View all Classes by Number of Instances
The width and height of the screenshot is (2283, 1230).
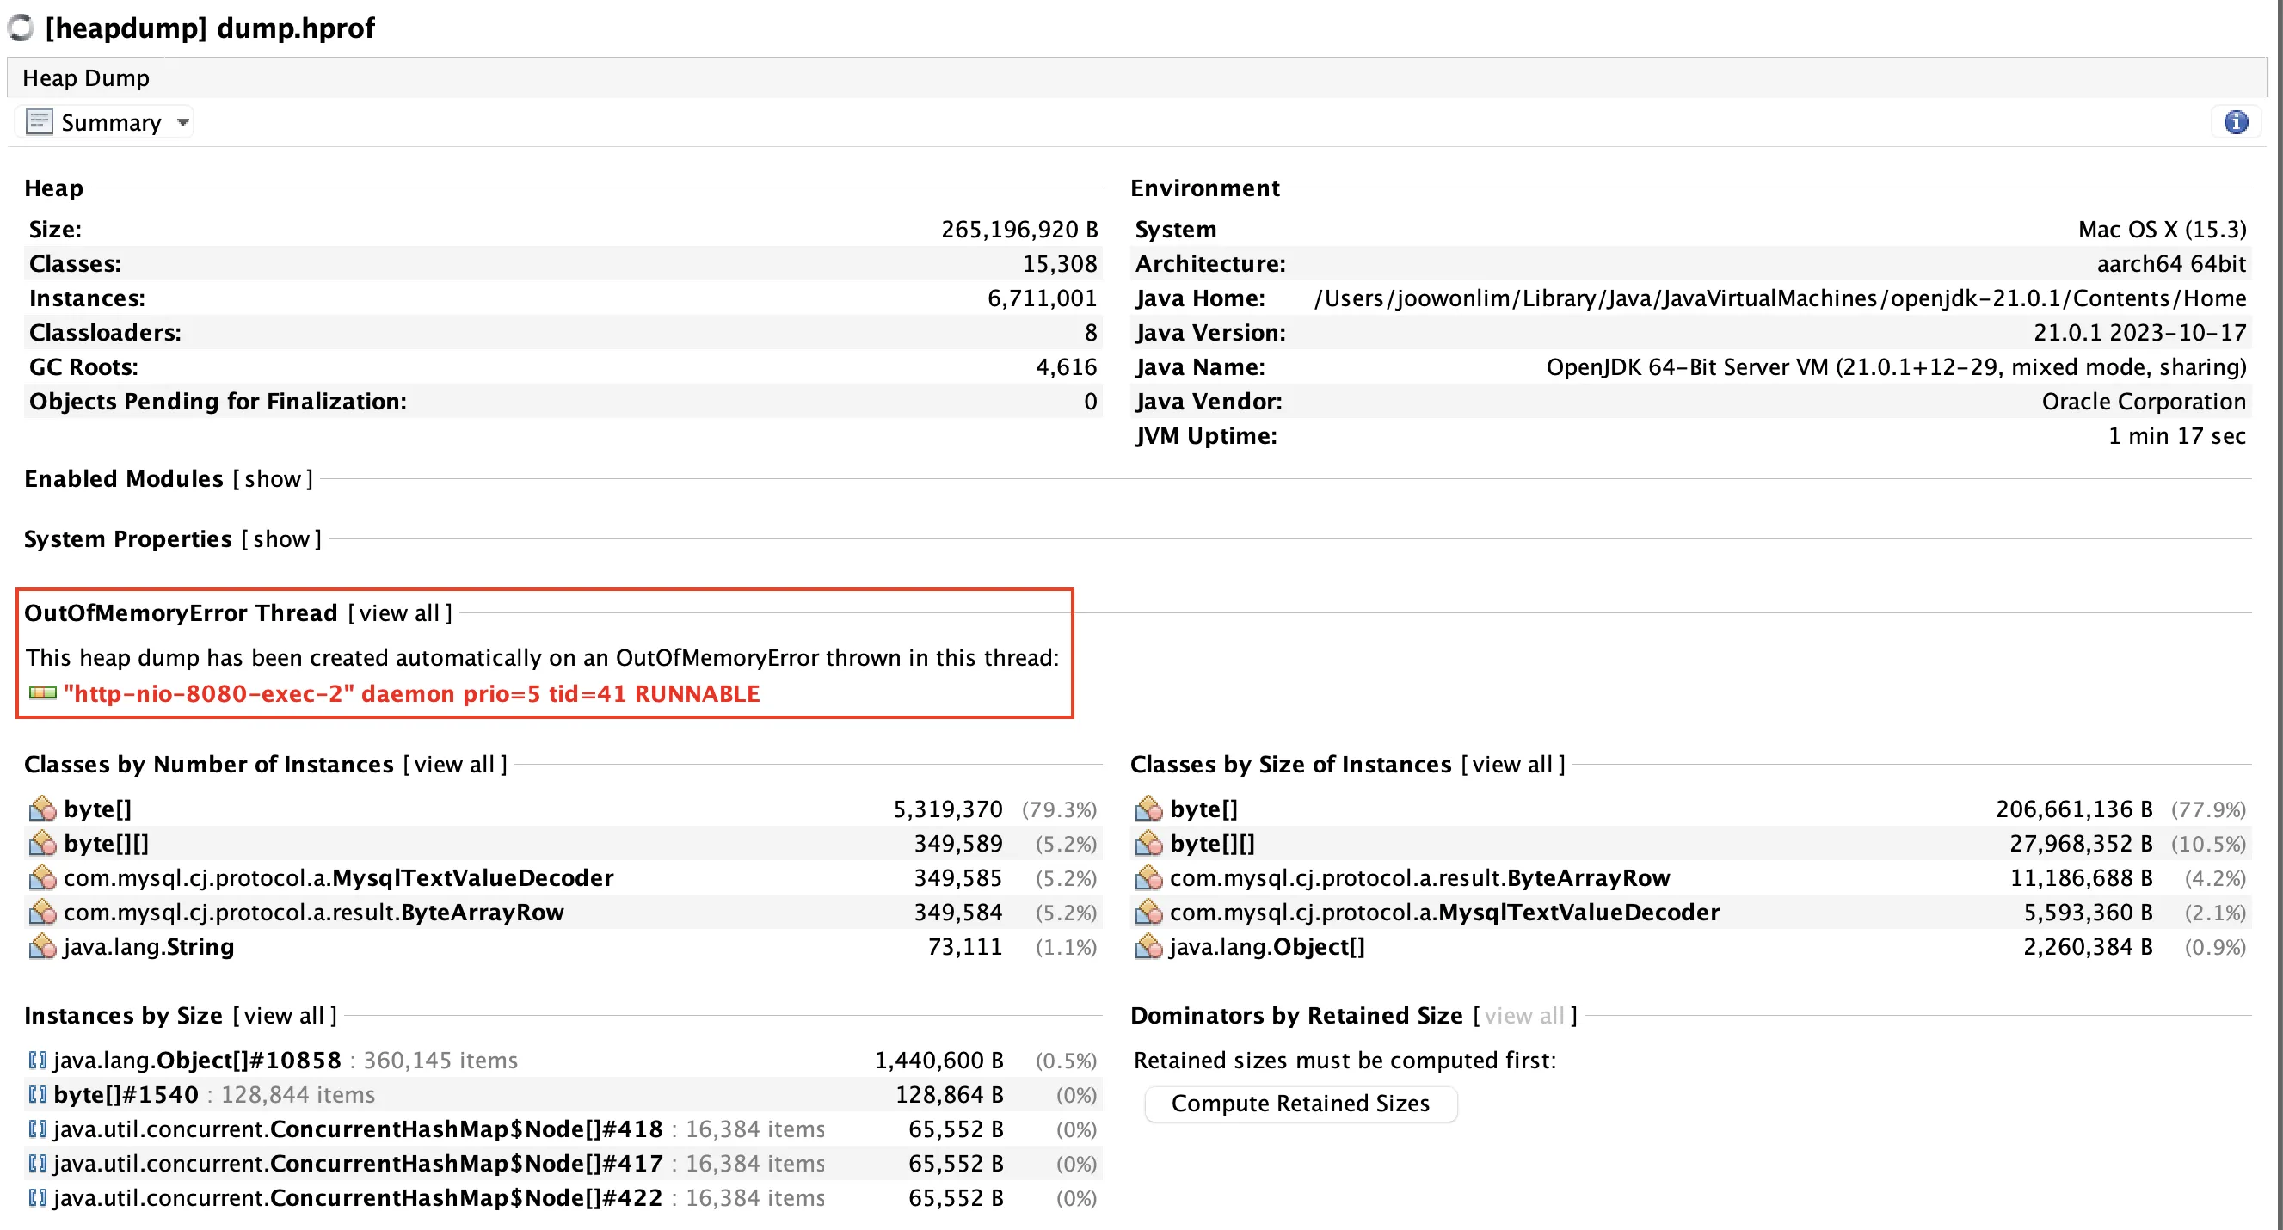tap(454, 764)
